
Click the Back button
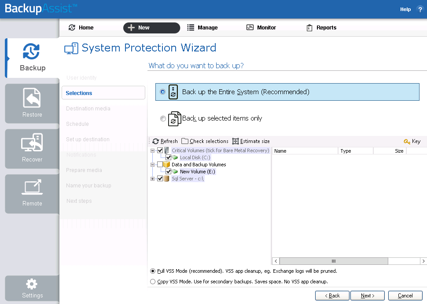tap(332, 296)
